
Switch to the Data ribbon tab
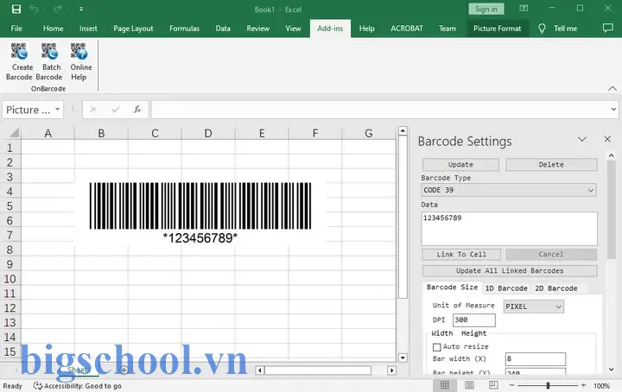coord(223,28)
